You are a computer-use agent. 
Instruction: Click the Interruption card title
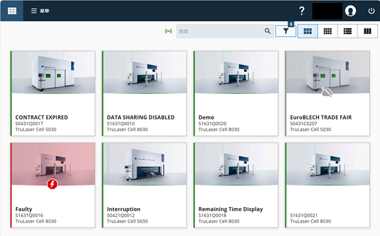tap(124, 209)
